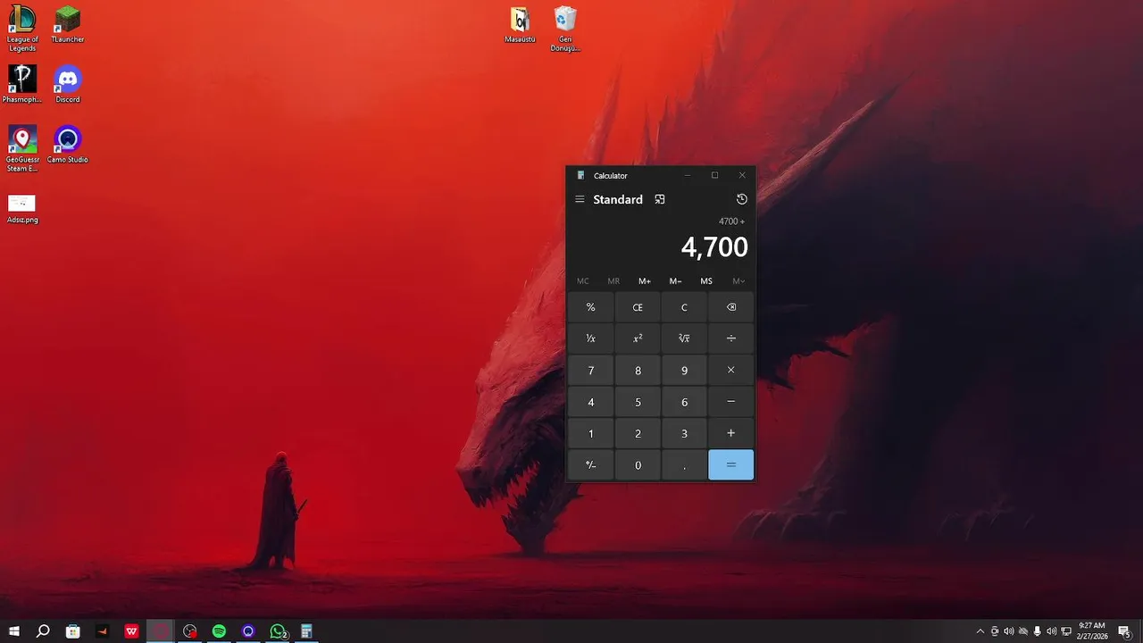This screenshot has height=643, width=1143.
Task: Click the reciprocal 1/x key
Action: tap(590, 338)
